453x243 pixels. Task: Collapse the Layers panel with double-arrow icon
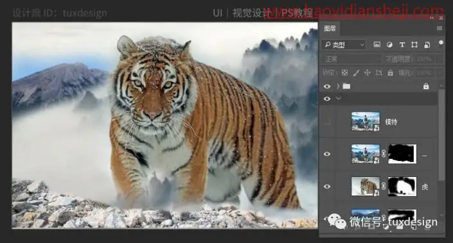432,18
